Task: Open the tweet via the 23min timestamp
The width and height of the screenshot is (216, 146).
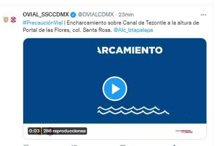Action: click(126, 15)
